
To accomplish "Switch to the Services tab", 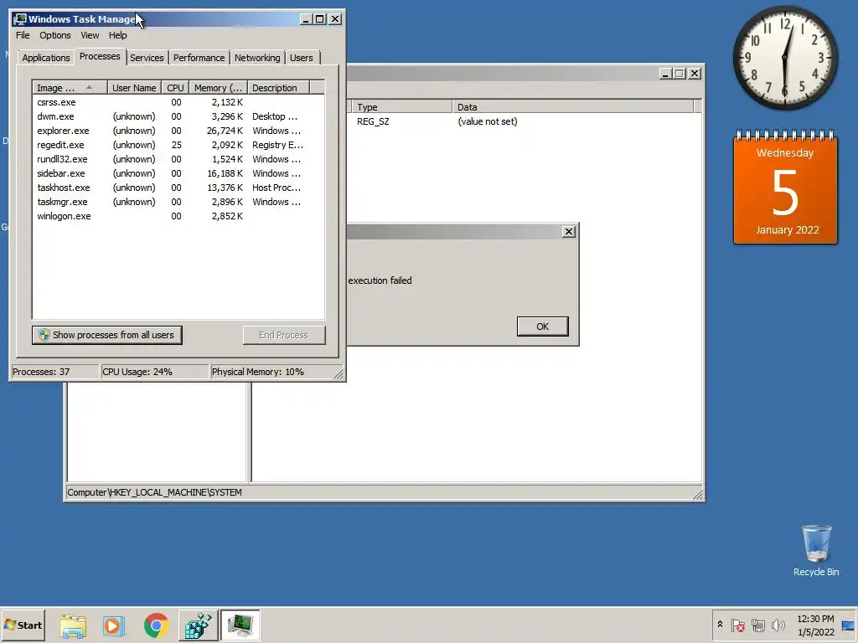I will point(147,58).
